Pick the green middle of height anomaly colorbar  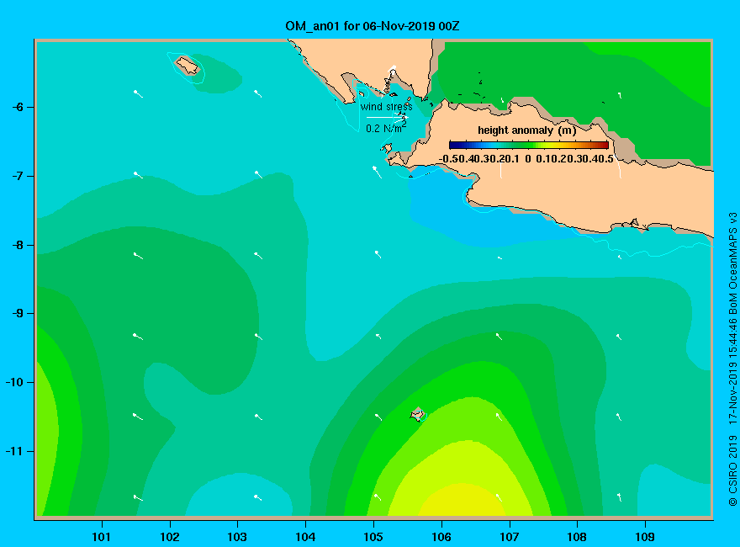(529, 145)
